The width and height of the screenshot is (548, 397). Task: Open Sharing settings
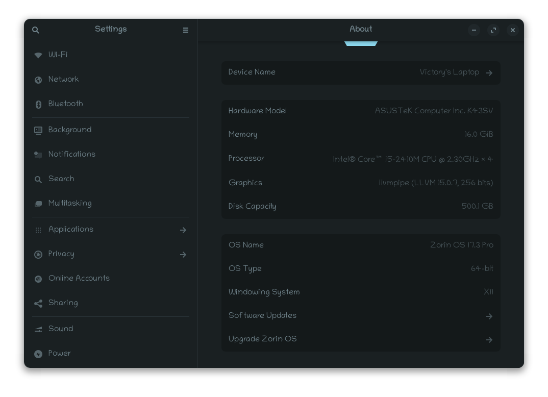pos(110,303)
